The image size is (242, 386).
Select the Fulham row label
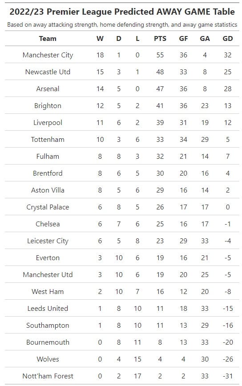click(48, 157)
